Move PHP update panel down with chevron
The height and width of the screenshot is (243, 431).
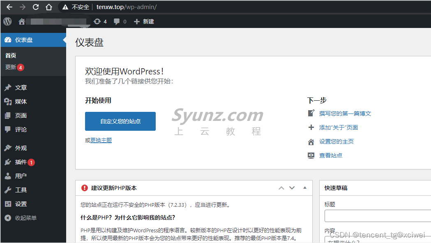pos(292,188)
